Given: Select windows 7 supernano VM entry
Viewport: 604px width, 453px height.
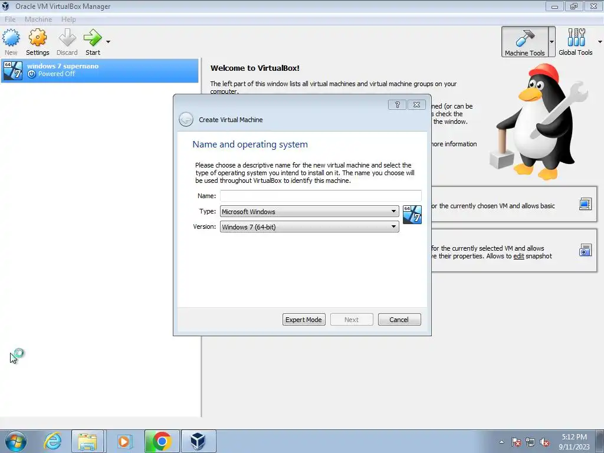Looking at the screenshot, I should click(100, 71).
